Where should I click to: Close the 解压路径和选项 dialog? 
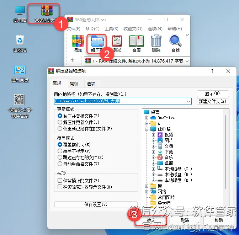[x=228, y=71]
